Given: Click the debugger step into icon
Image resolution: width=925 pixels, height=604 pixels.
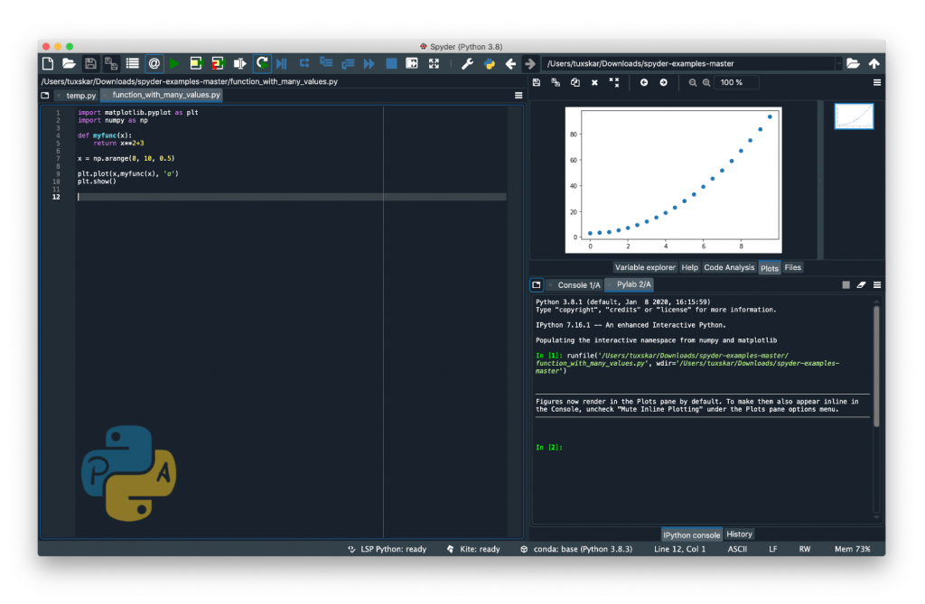Looking at the screenshot, I should tap(325, 63).
